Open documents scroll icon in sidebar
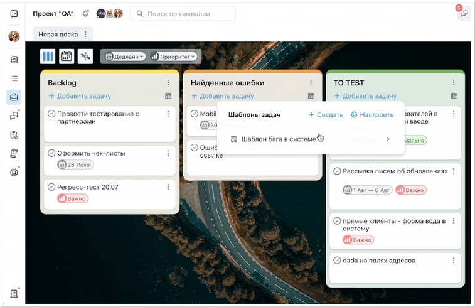This screenshot has height=307, width=475. tap(14, 154)
